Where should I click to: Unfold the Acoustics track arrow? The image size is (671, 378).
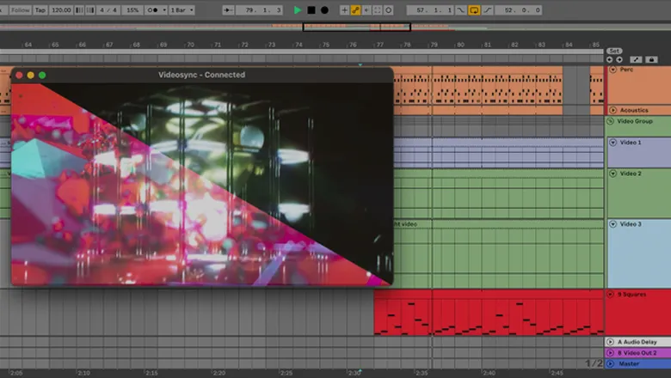pos(613,110)
